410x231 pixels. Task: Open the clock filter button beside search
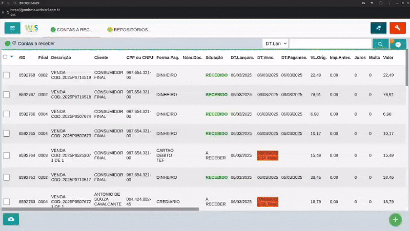[x=398, y=44]
